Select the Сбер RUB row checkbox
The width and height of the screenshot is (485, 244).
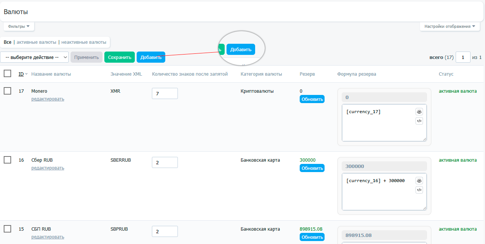tap(7, 160)
